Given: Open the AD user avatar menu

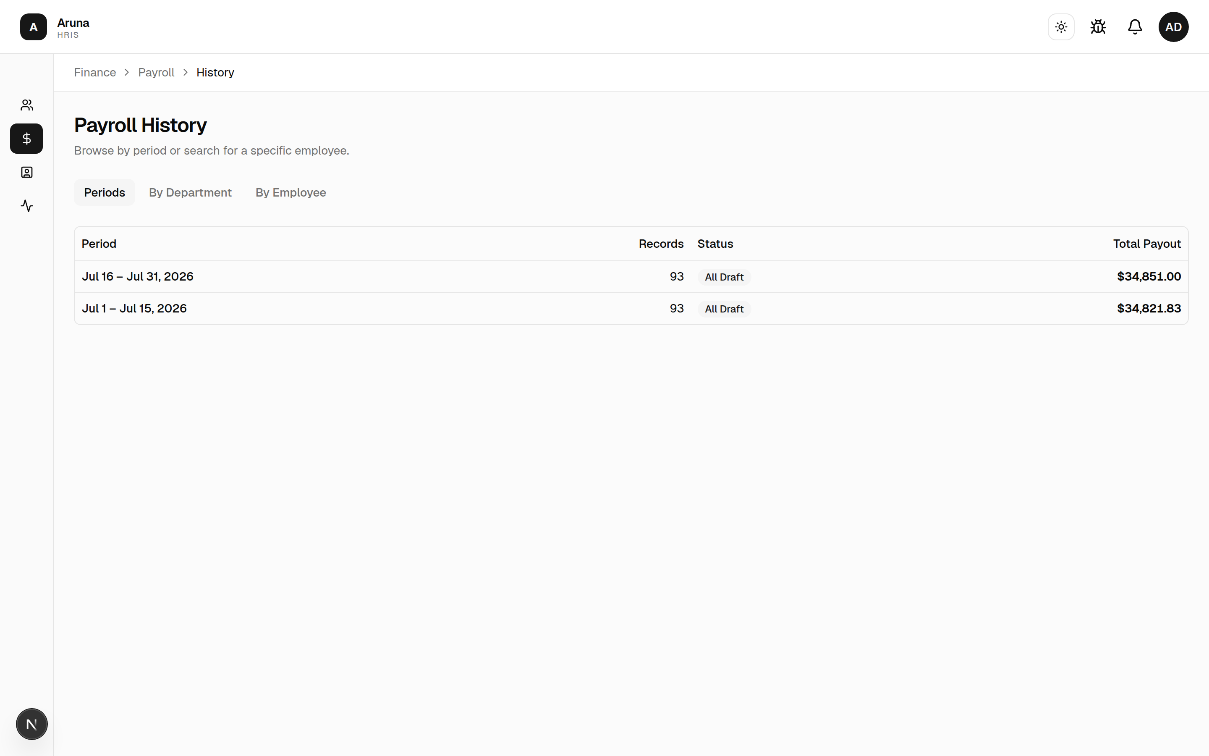Looking at the screenshot, I should (1174, 27).
